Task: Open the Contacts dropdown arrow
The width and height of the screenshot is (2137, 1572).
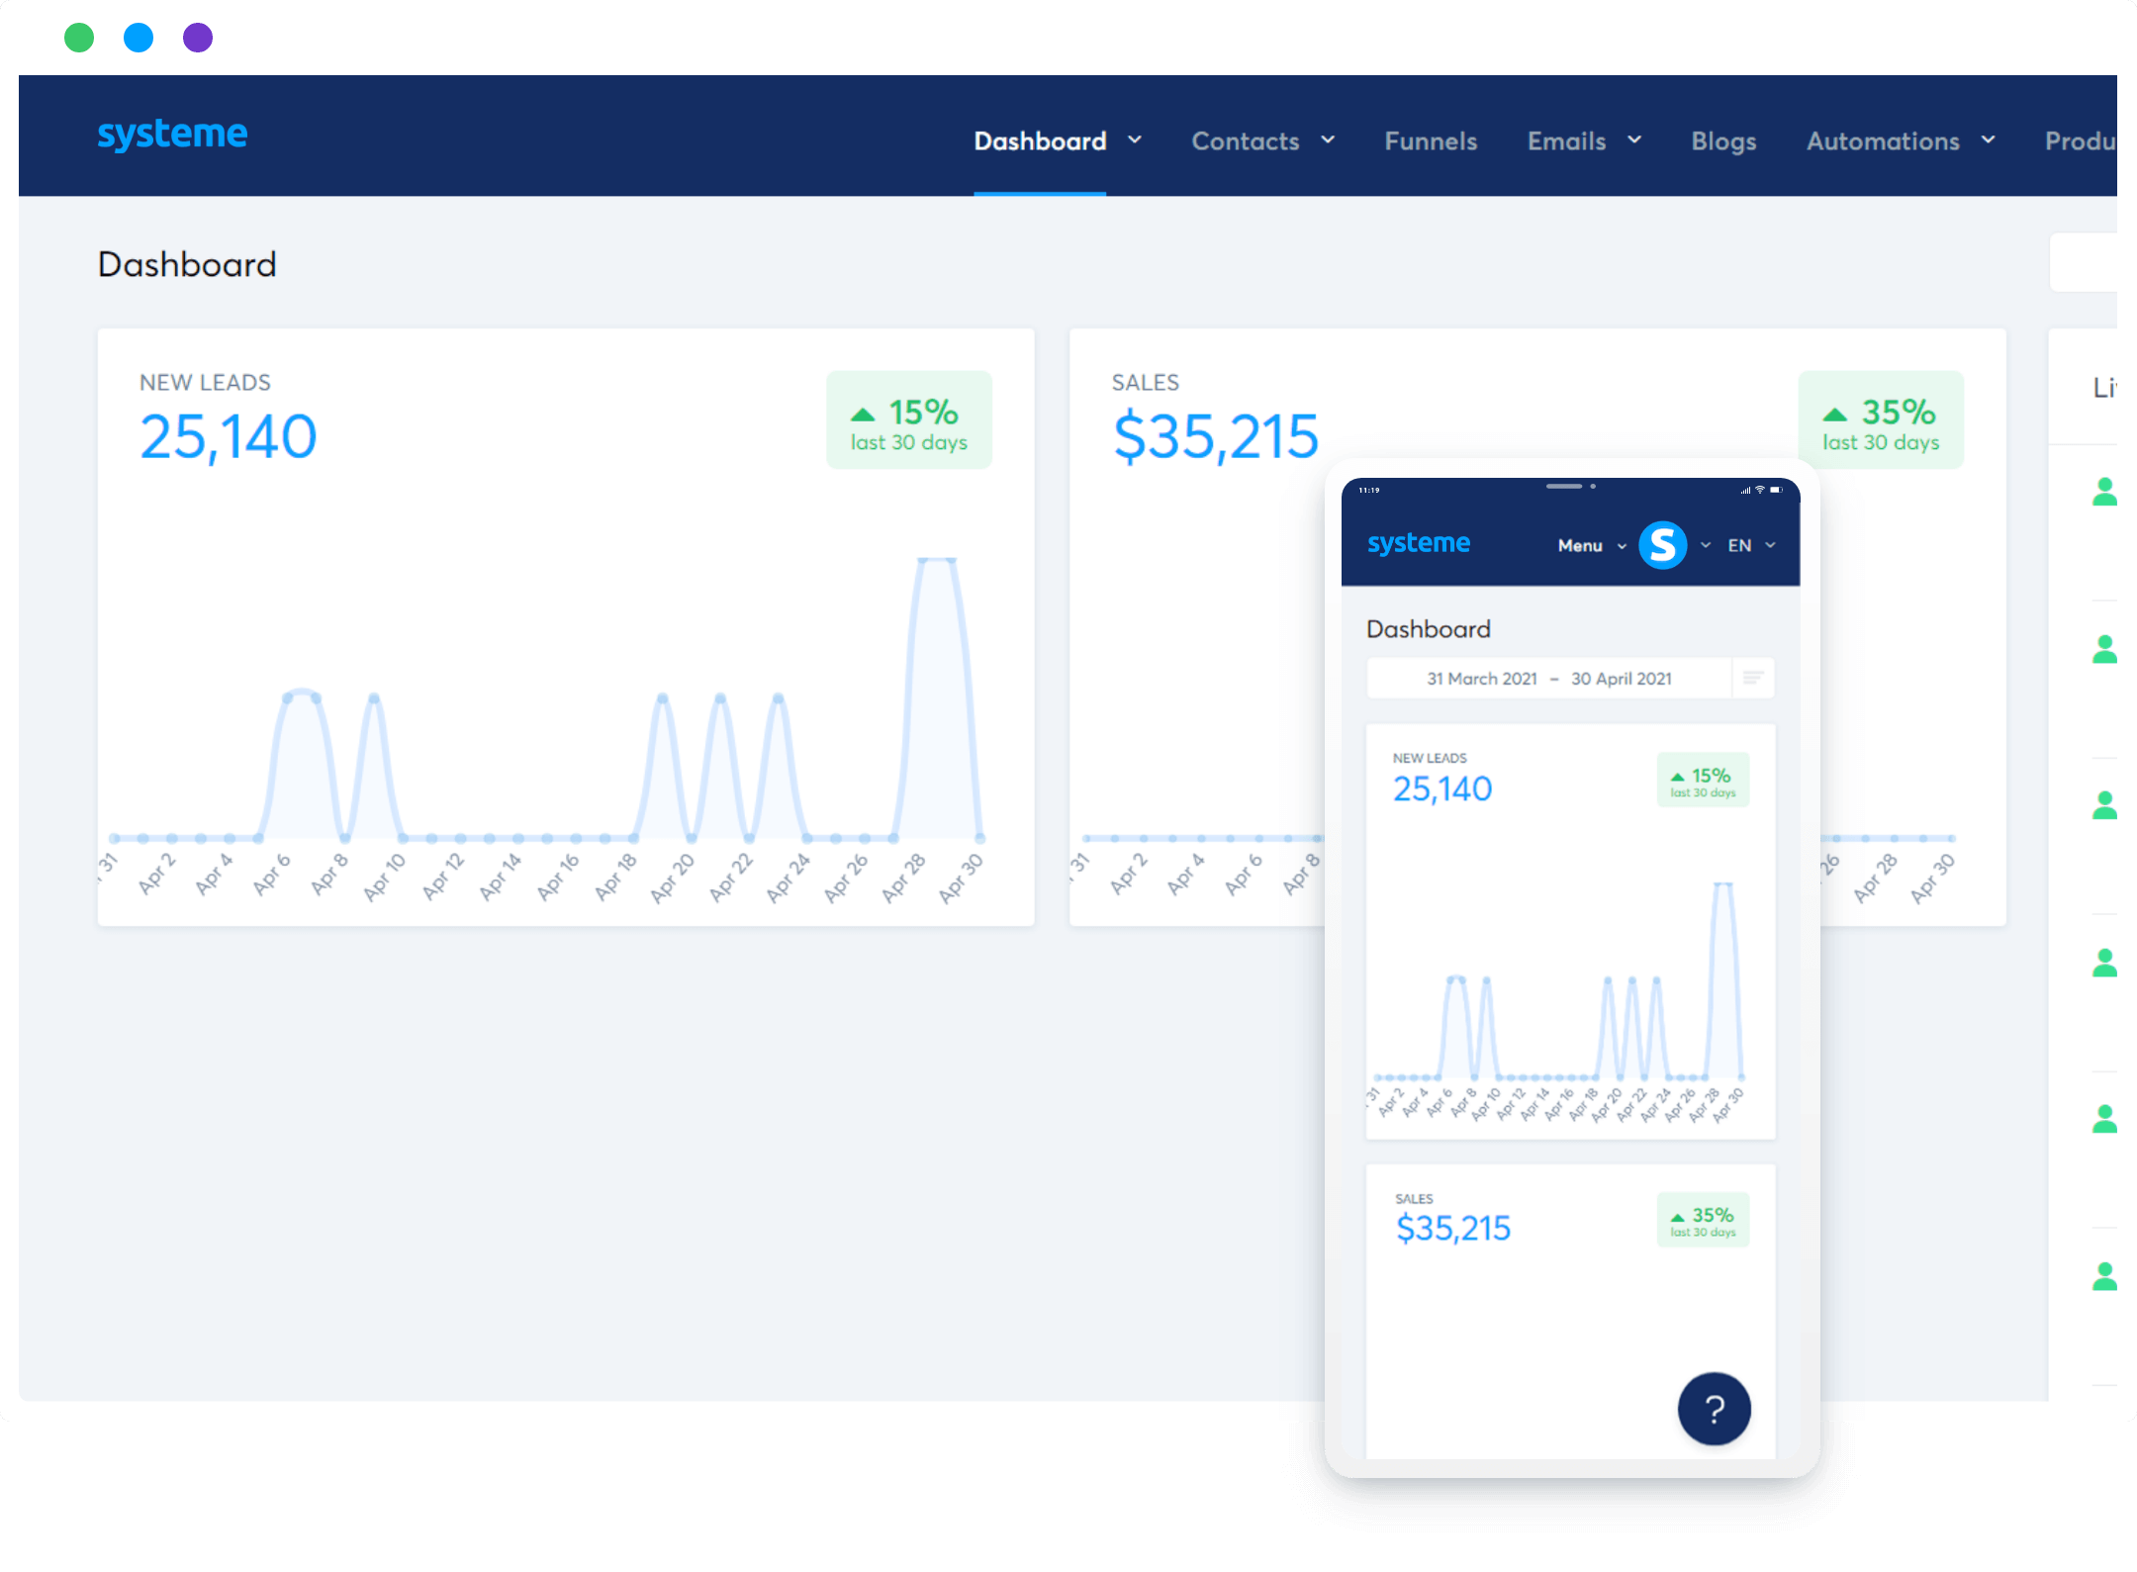Action: coord(1328,140)
